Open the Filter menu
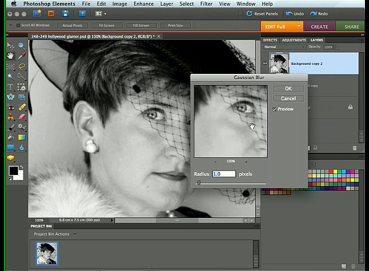Screen dimensions: 369x271 (x=207, y=4)
